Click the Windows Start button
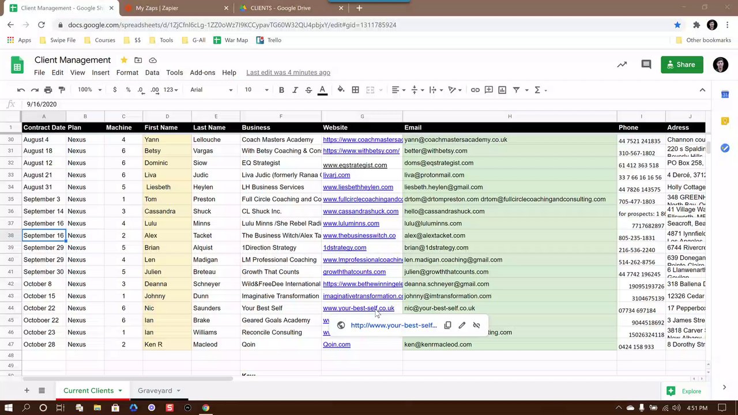The image size is (738, 415). 9,408
